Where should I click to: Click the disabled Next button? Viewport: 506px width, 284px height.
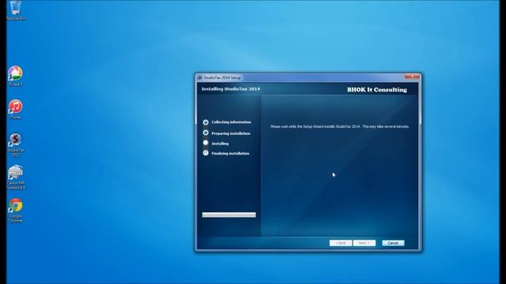point(364,243)
